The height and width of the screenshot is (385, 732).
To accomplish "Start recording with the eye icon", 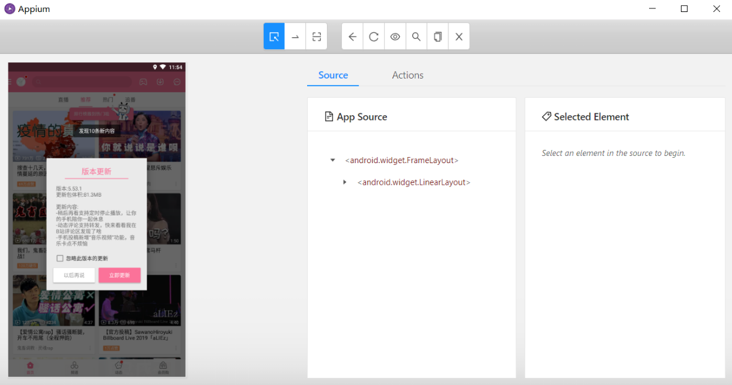I will (x=395, y=37).
